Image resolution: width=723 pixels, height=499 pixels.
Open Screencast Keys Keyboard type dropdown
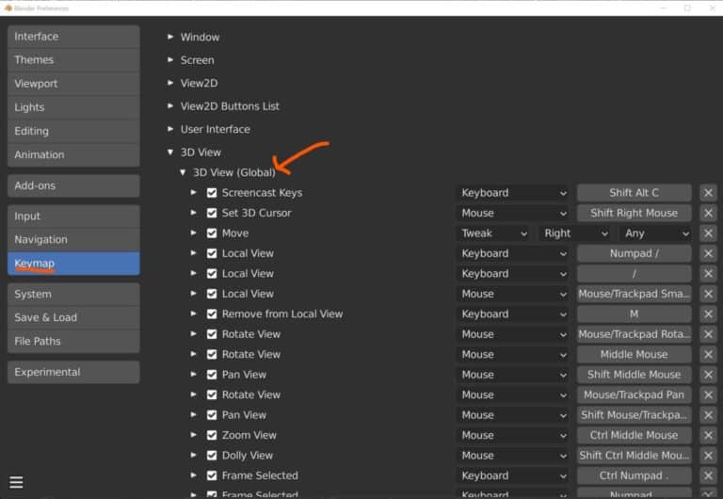513,193
